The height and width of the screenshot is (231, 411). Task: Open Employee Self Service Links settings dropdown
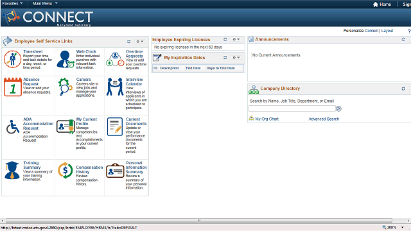(139, 41)
